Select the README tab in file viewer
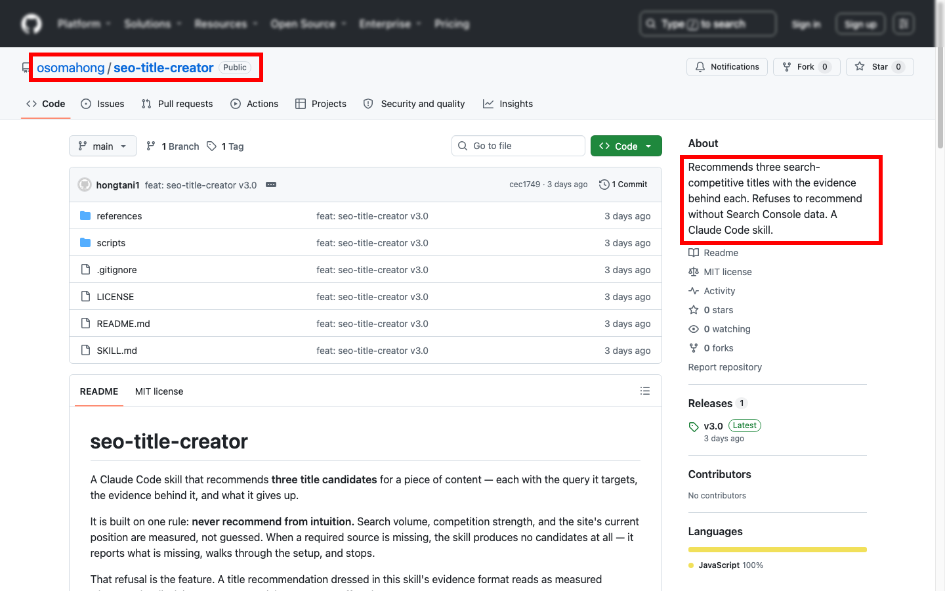 pos(99,391)
